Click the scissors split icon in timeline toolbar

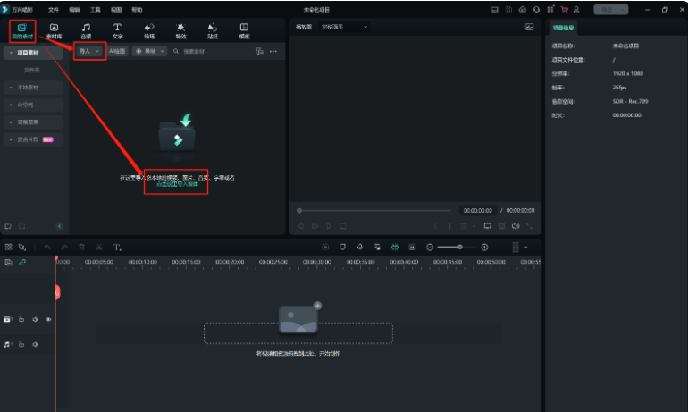pos(99,247)
